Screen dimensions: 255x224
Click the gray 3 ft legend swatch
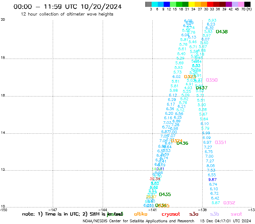click(149, 4)
